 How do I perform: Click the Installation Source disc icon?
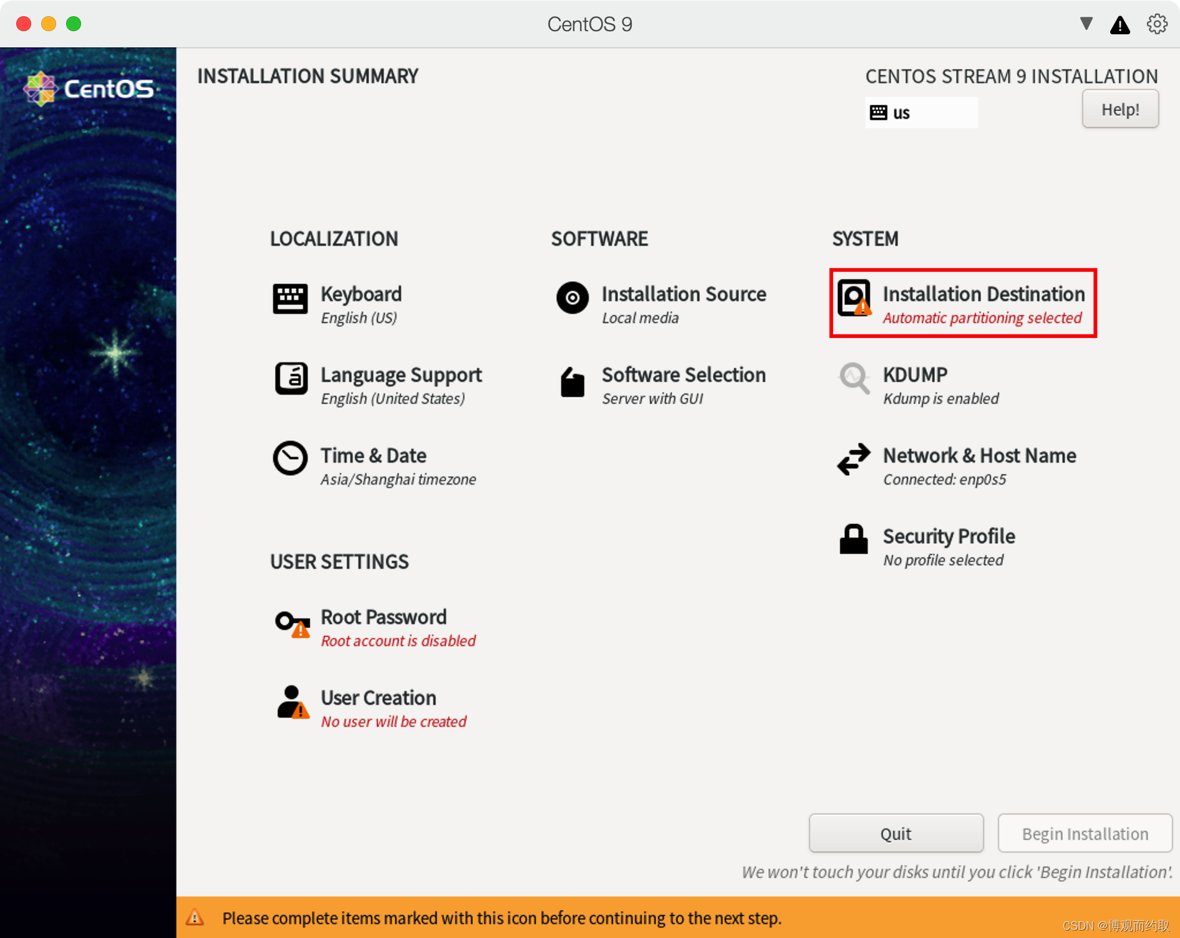click(x=572, y=298)
